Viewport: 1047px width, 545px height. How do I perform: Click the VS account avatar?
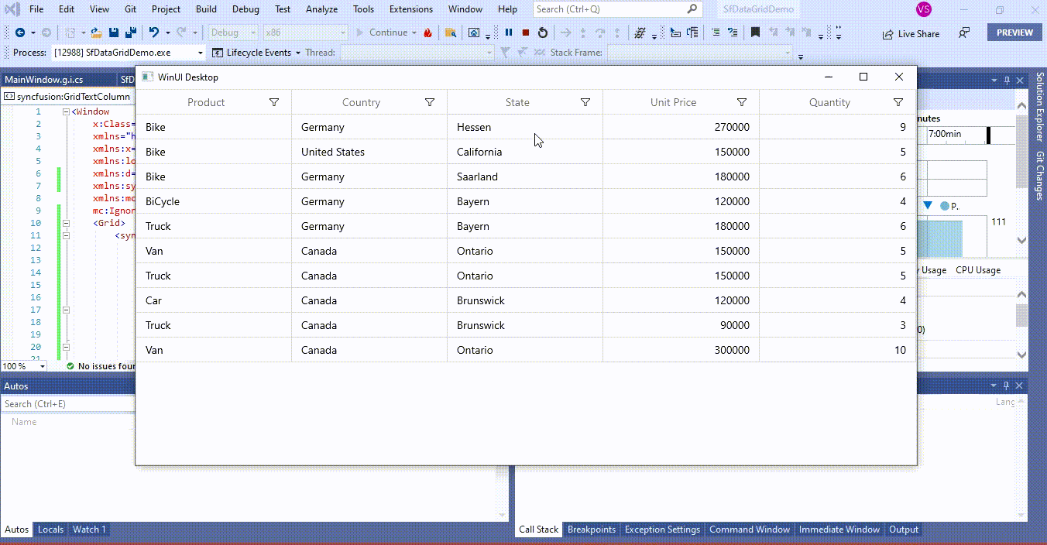click(x=923, y=9)
